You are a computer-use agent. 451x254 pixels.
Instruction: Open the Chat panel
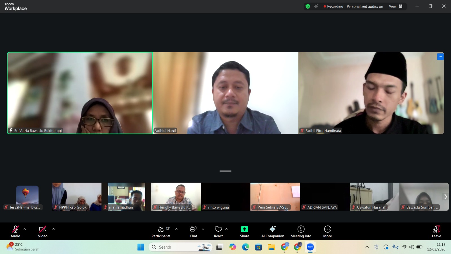pyautogui.click(x=193, y=232)
